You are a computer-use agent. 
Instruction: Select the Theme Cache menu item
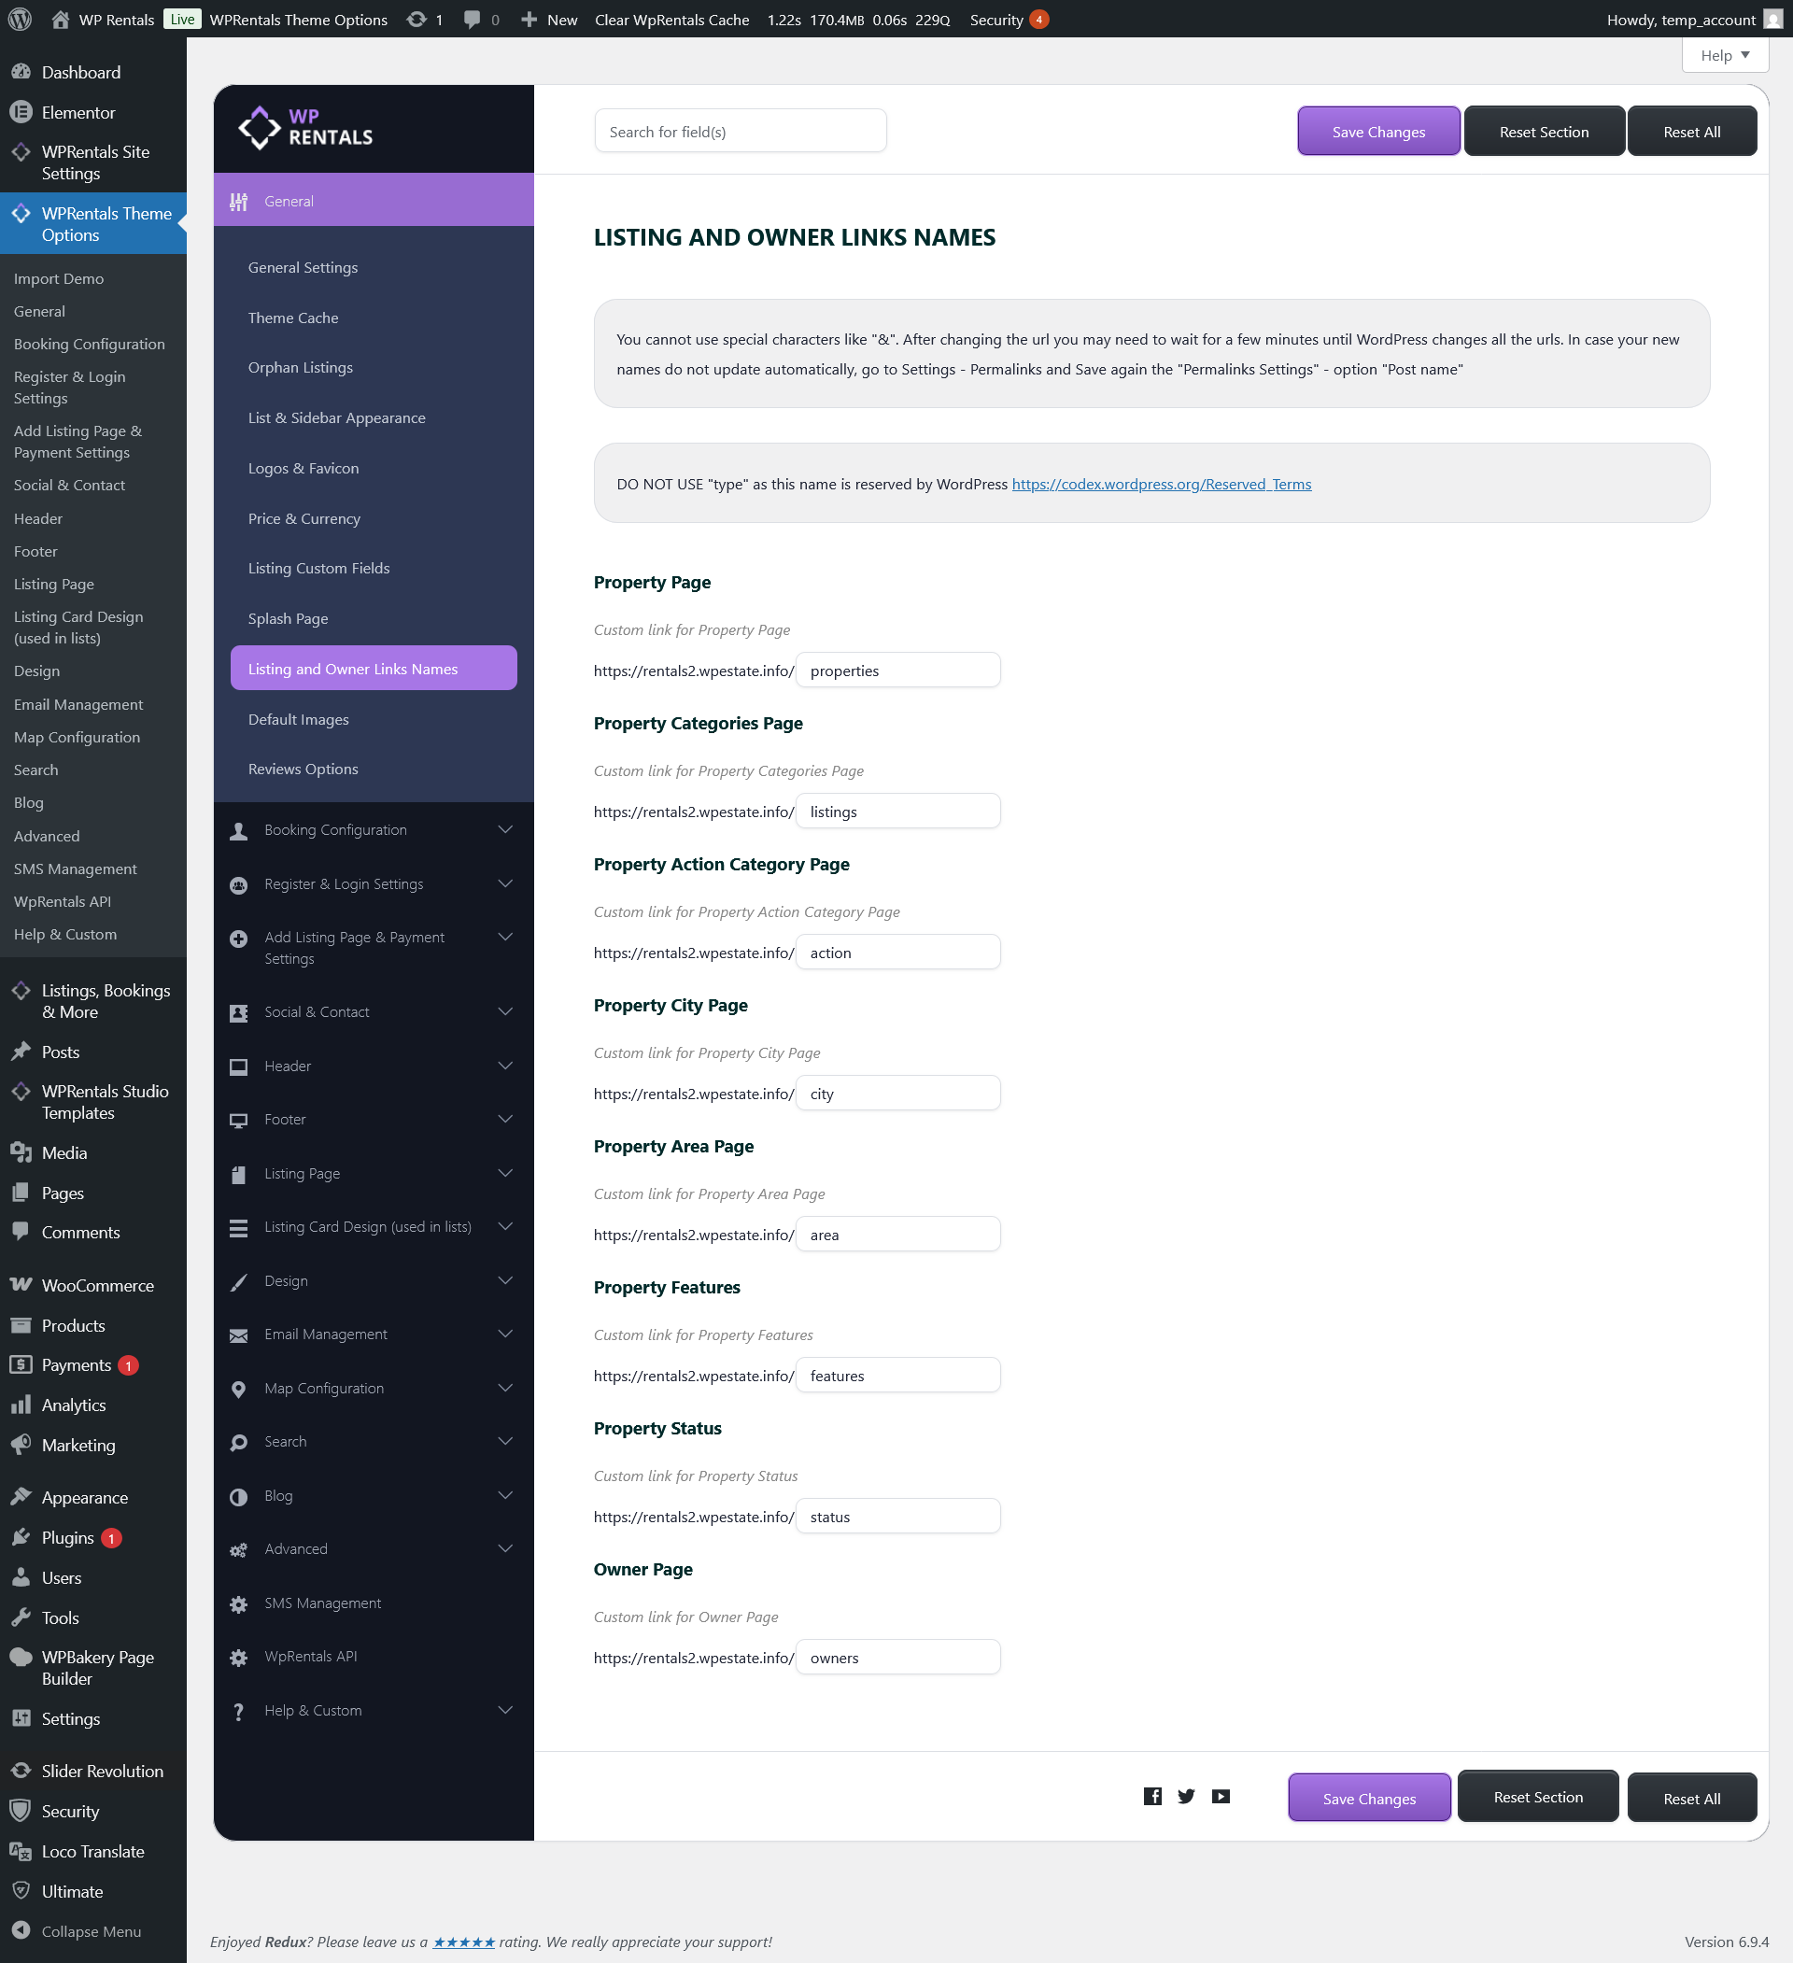[x=293, y=318]
